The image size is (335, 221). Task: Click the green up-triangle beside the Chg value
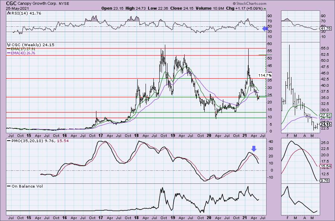tap(265, 9)
